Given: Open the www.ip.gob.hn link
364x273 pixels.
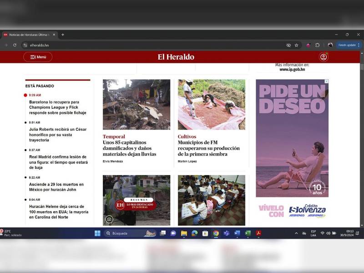Looking at the screenshot, I should (x=292, y=69).
